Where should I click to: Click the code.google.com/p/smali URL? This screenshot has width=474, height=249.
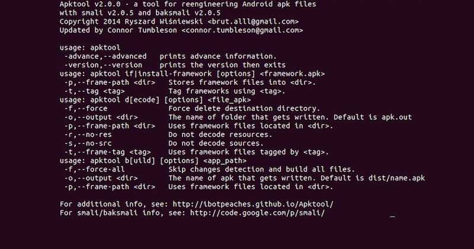pos(257,213)
